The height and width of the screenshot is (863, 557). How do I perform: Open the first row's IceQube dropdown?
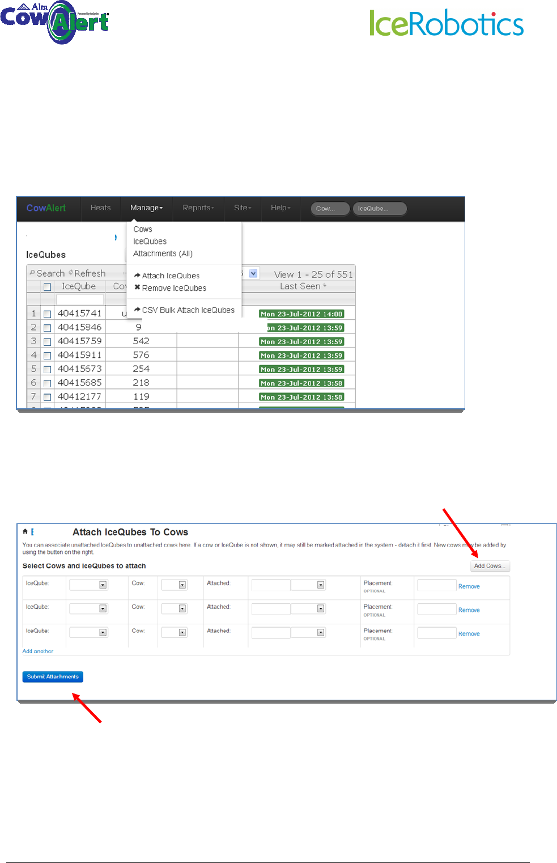pyautogui.click(x=88, y=585)
